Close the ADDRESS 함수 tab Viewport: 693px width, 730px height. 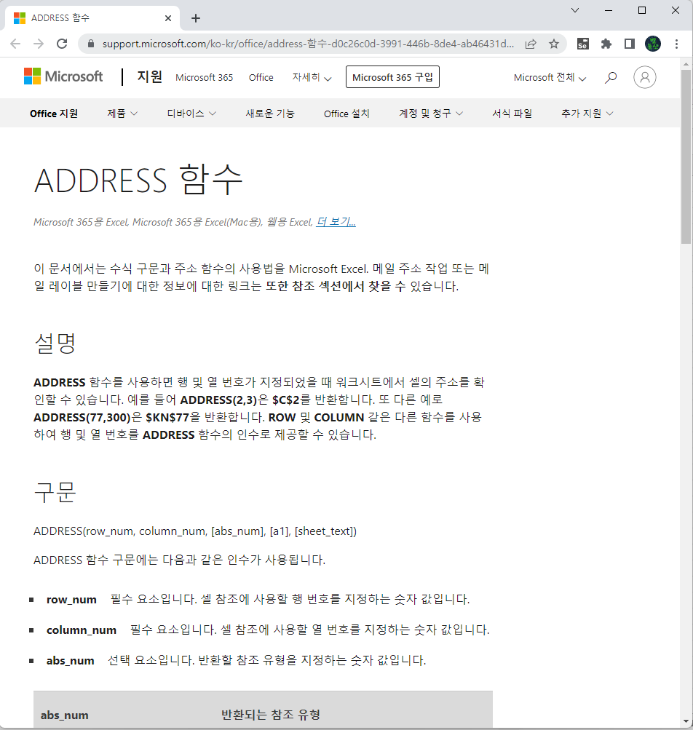[168, 18]
